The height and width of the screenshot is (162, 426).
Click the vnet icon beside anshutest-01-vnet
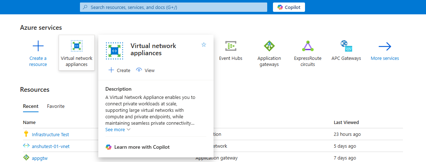coord(26,146)
